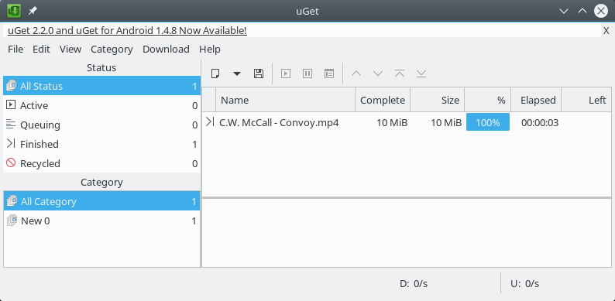Click the Active status play-box icon
The height and width of the screenshot is (301, 615).
pos(12,104)
